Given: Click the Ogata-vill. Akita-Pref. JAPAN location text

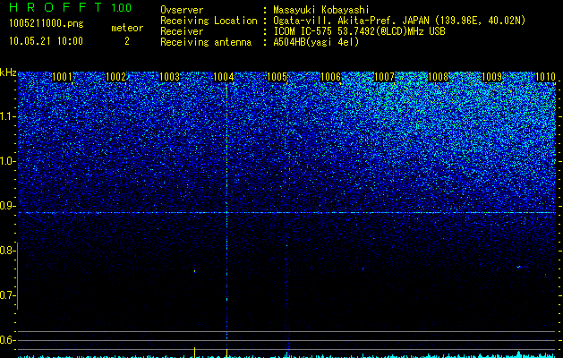Looking at the screenshot, I should pyautogui.click(x=399, y=21).
